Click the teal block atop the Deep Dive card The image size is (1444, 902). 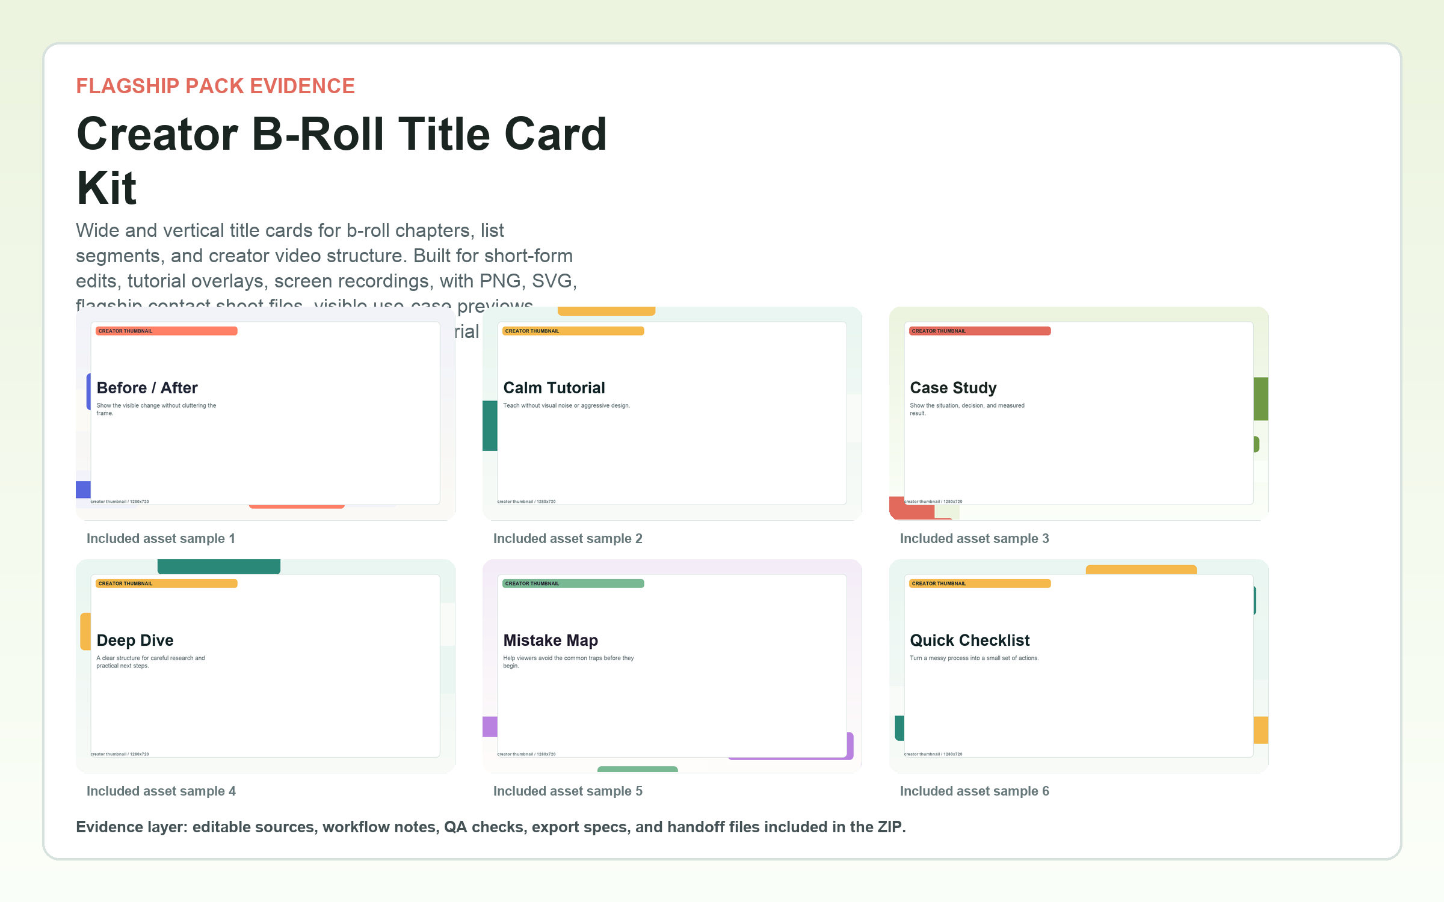coord(219,566)
